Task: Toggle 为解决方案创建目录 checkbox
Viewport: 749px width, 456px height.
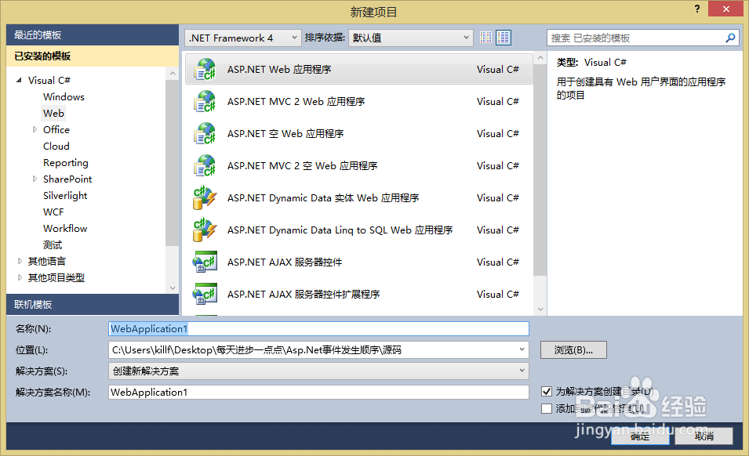Action: 547,392
